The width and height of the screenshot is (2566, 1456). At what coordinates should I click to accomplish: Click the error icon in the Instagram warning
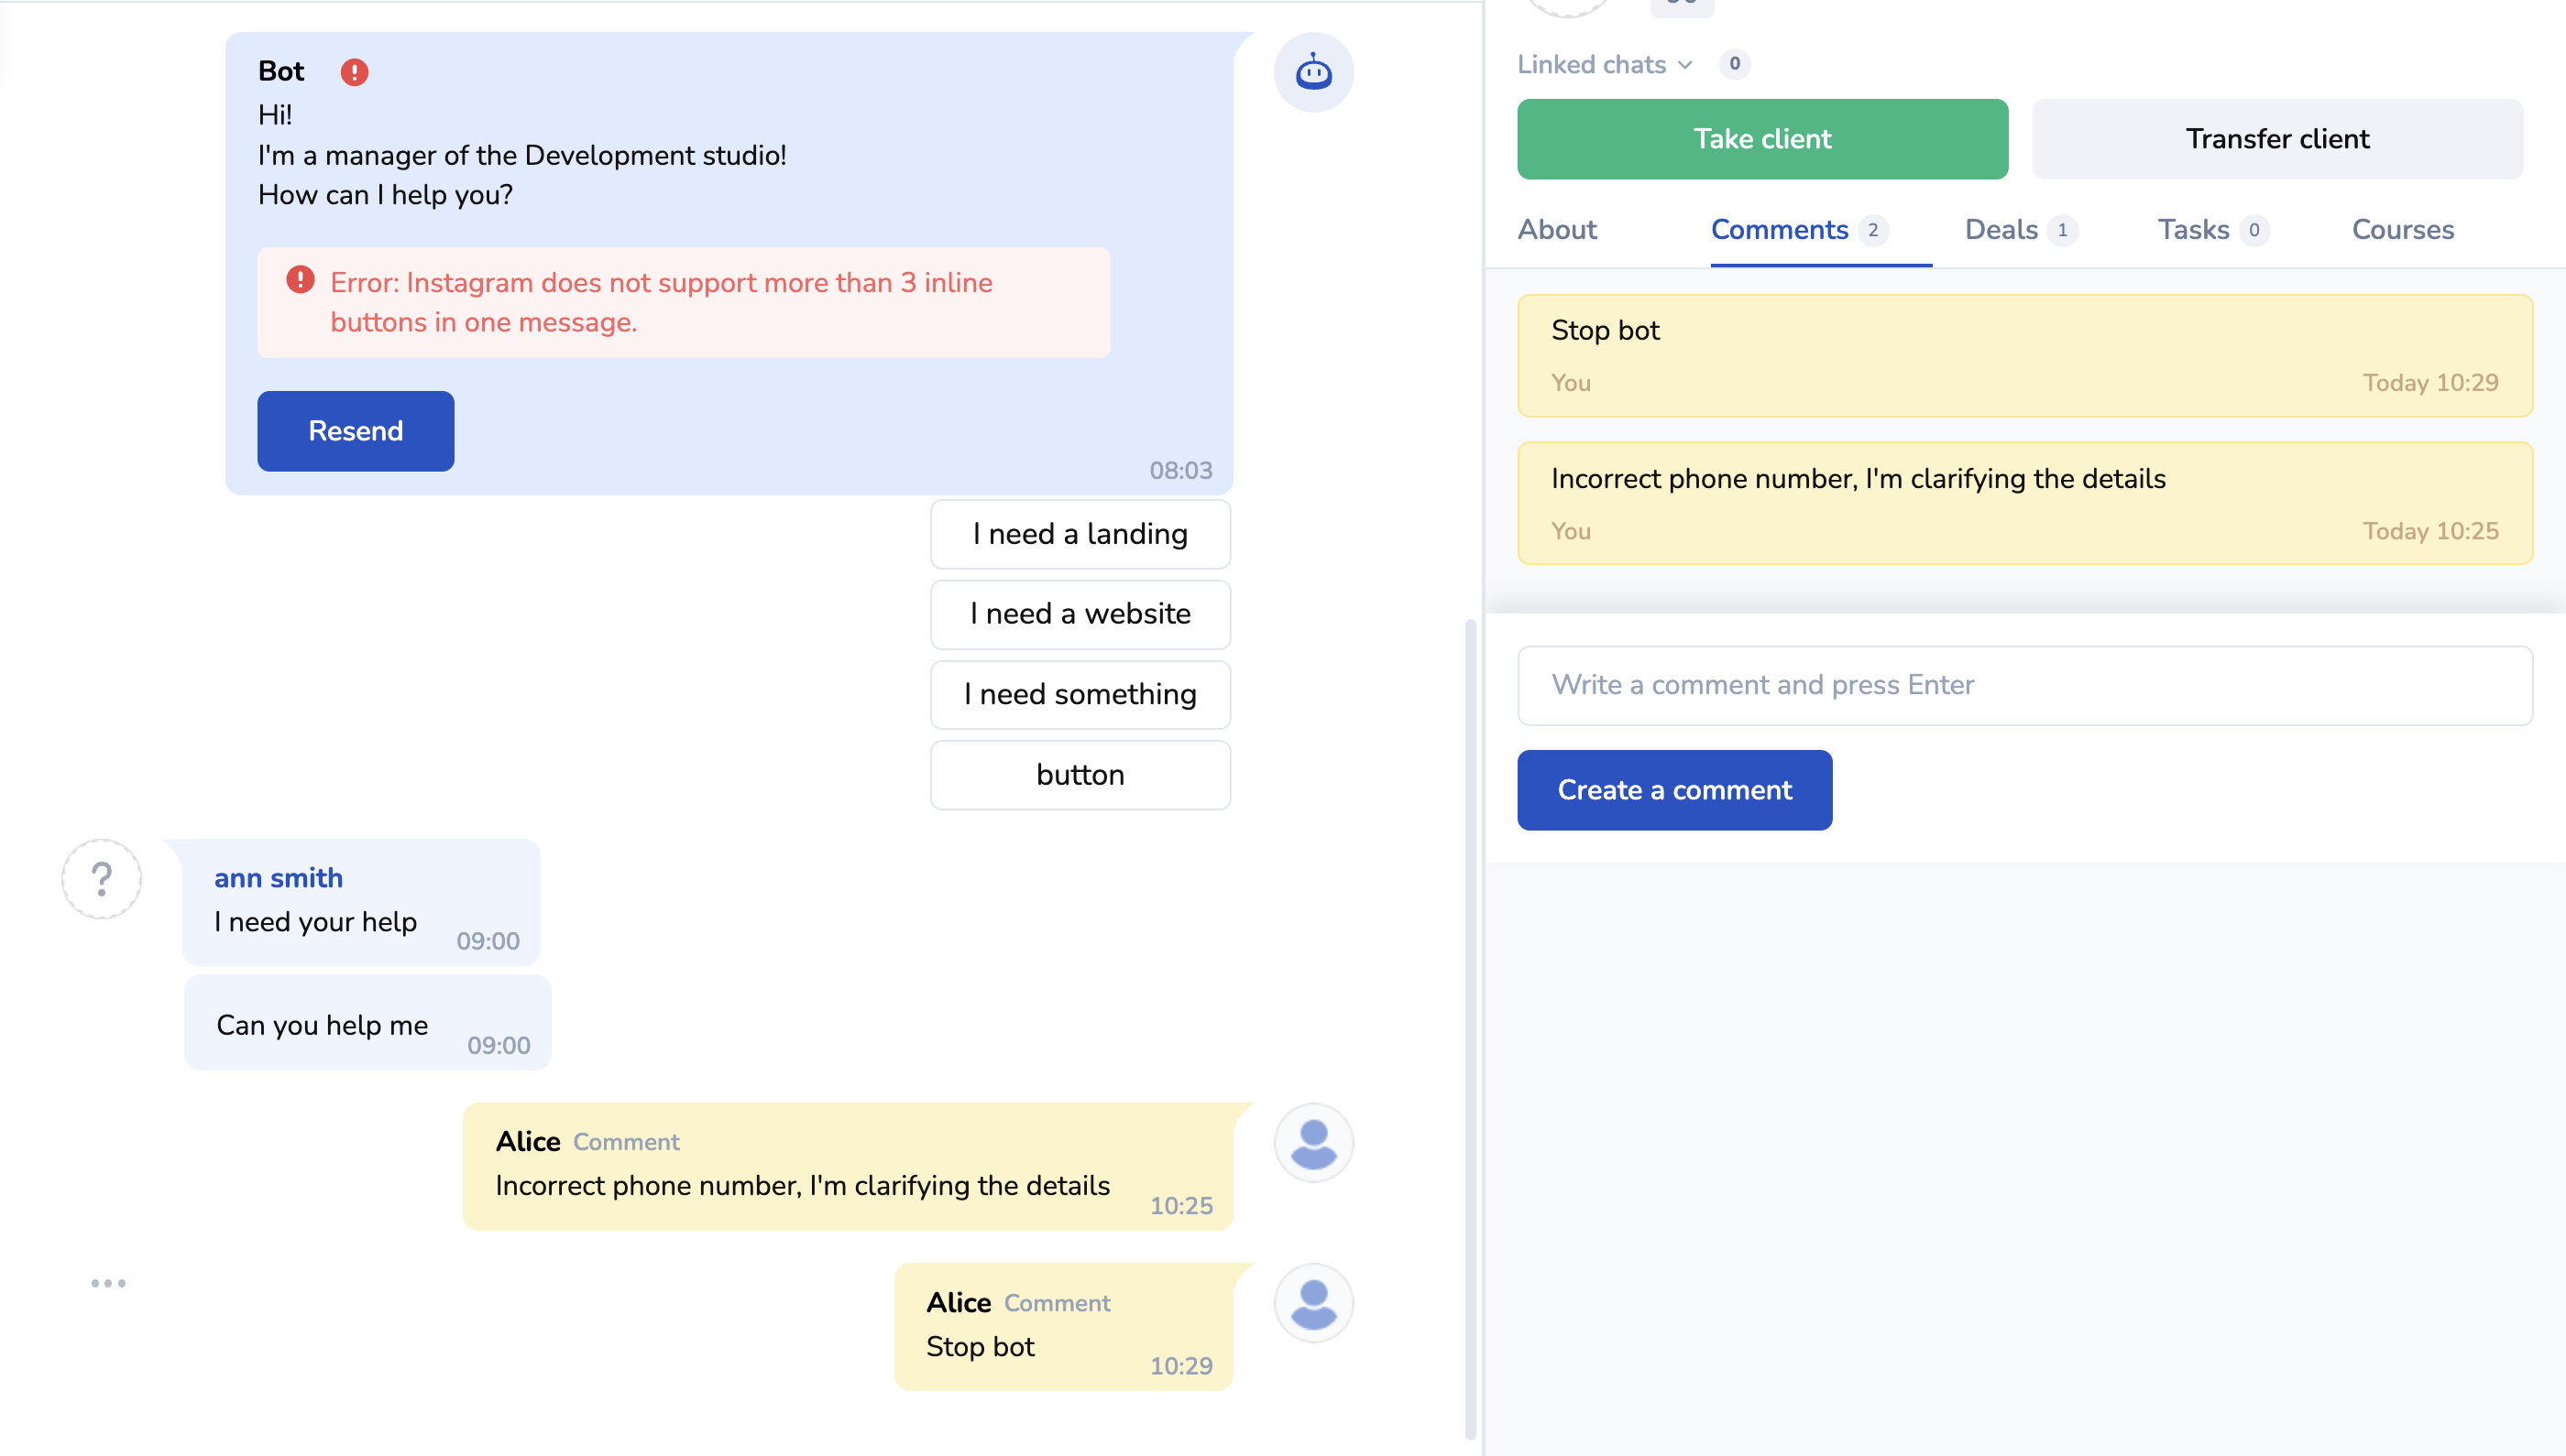301,280
